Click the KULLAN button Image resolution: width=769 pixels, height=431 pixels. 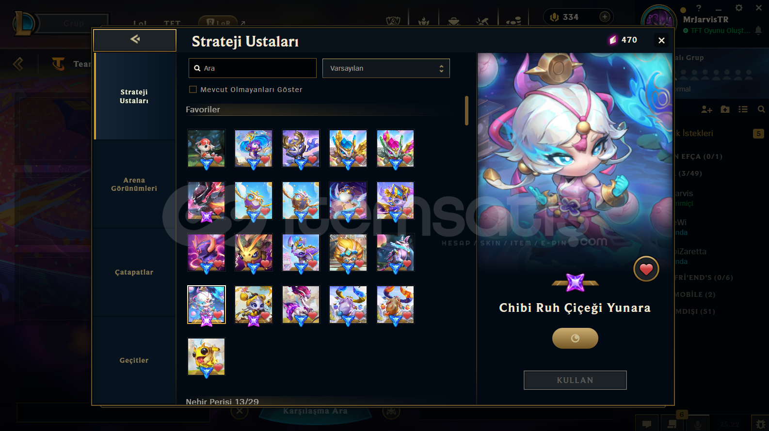[575, 380]
